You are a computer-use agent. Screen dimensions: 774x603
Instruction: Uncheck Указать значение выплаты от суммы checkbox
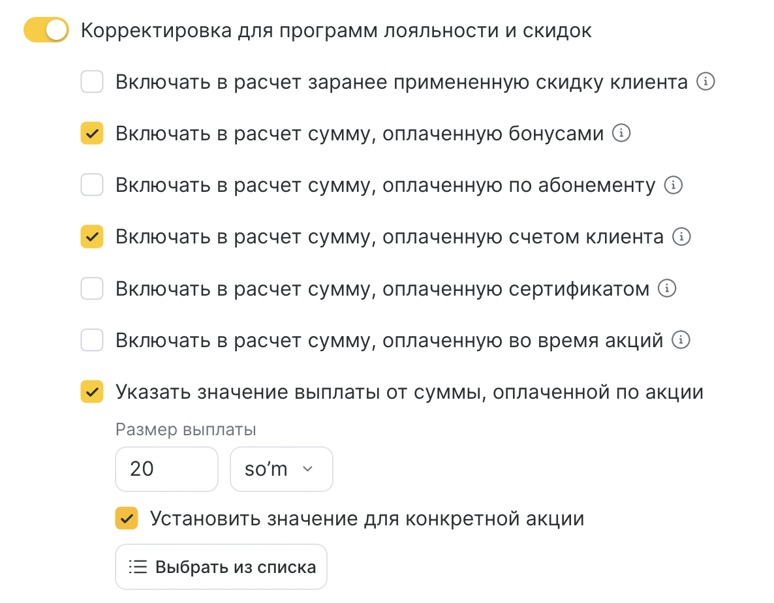click(x=92, y=392)
